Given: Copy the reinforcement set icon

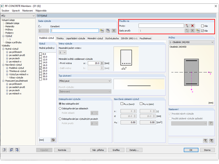Looking at the screenshot, I should (x=108, y=31).
